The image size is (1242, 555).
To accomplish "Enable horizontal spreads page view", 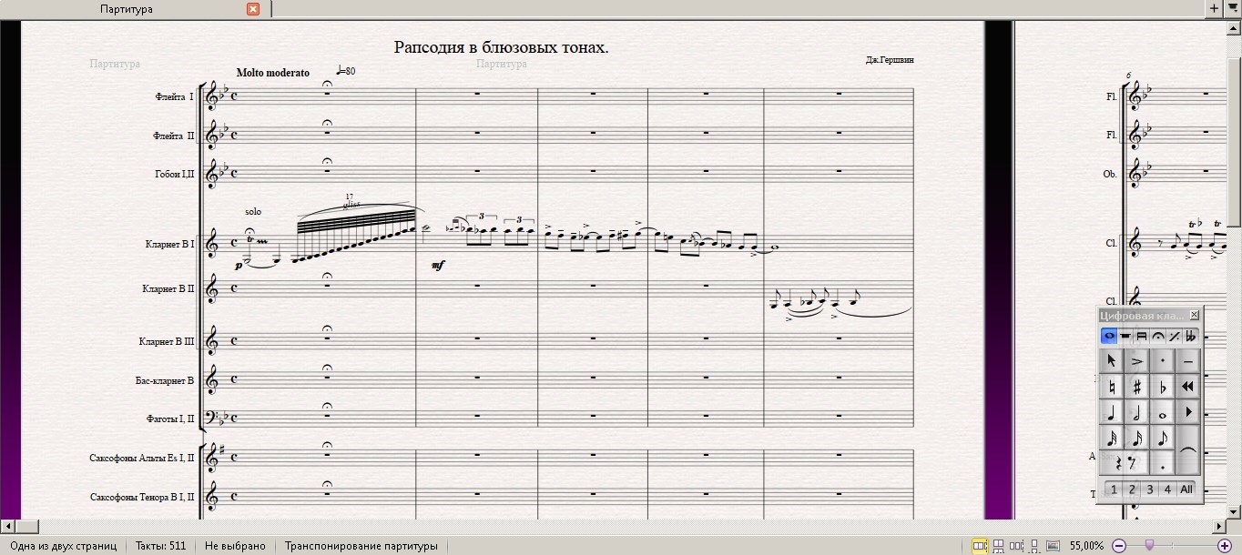I will point(980,546).
